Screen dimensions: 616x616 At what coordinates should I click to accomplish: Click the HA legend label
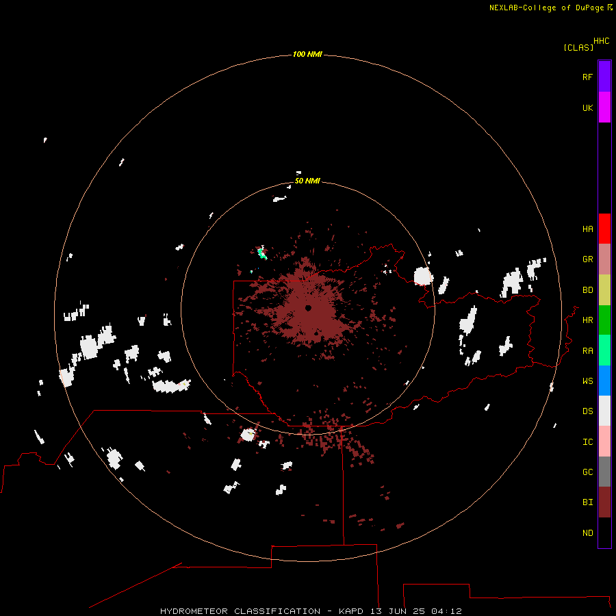click(587, 229)
